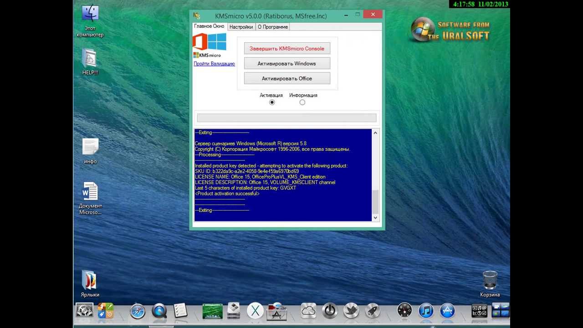Viewport: 583px width, 328px height.
Task: Click the SKU ID line in log
Action: pyautogui.click(x=246, y=171)
